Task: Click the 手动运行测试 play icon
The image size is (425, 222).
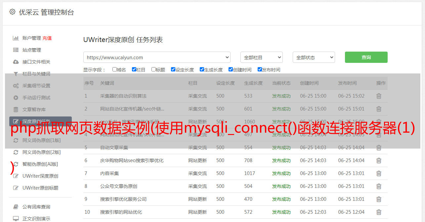Action: coord(16,98)
